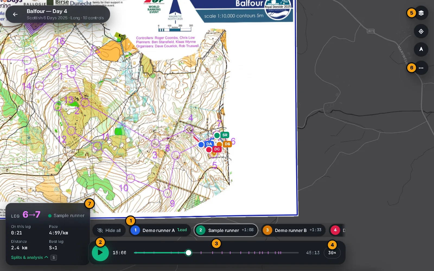Start playback with the green play button
The height and width of the screenshot is (271, 434).
[100, 253]
